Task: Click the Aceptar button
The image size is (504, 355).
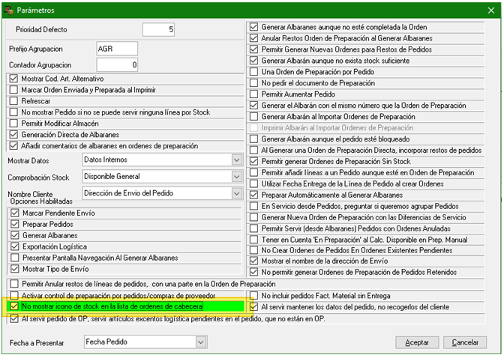Action: coord(417,342)
